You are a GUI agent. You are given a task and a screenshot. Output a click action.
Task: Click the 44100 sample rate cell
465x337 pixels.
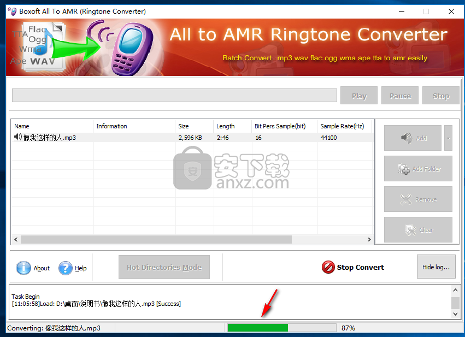pyautogui.click(x=328, y=138)
